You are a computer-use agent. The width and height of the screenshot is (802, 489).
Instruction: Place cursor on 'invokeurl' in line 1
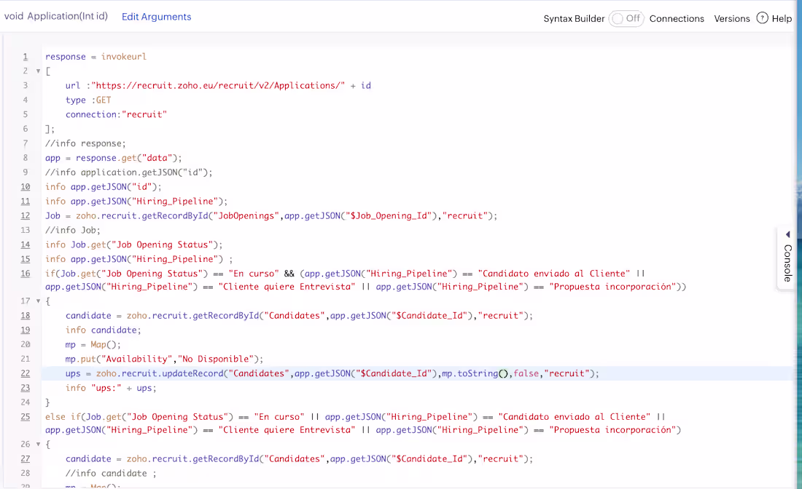tap(124, 57)
